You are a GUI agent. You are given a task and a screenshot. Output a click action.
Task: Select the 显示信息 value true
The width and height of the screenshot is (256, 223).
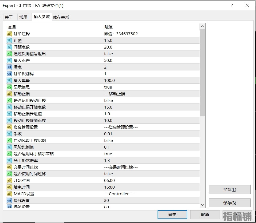pos(108,87)
